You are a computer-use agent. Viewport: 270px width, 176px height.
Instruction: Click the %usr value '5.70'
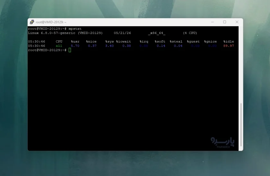(75, 46)
